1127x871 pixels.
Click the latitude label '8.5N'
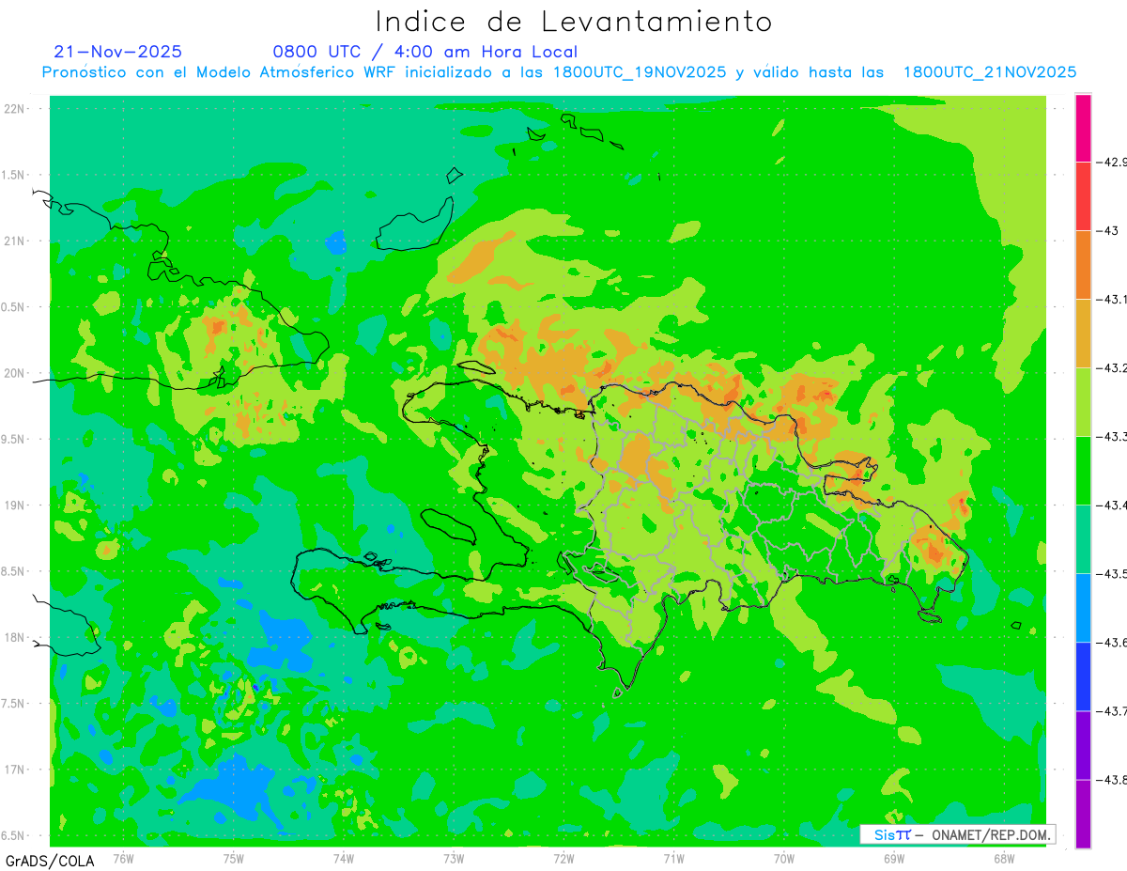(13, 571)
